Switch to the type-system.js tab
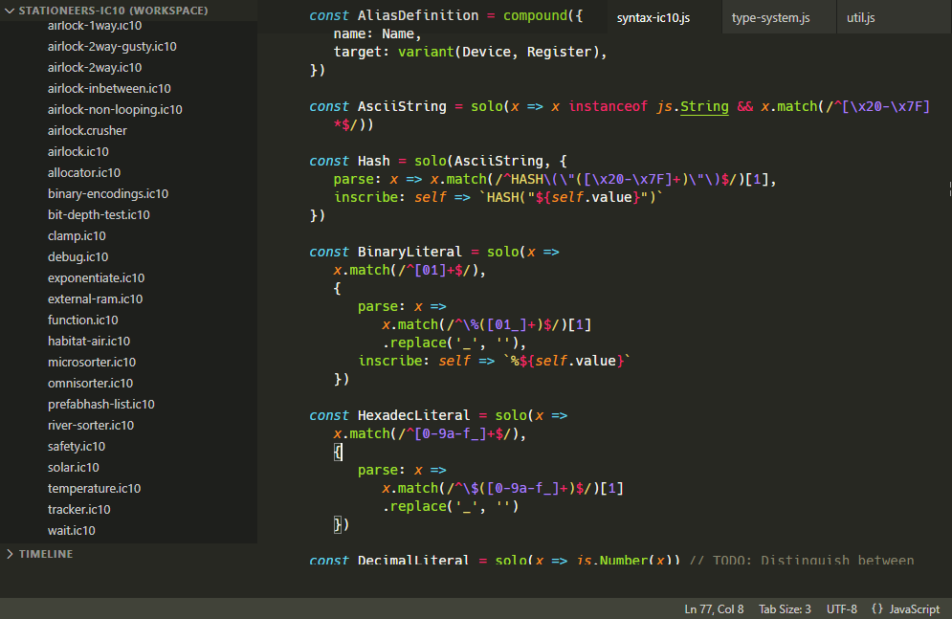The height and width of the screenshot is (619, 952). tap(770, 17)
